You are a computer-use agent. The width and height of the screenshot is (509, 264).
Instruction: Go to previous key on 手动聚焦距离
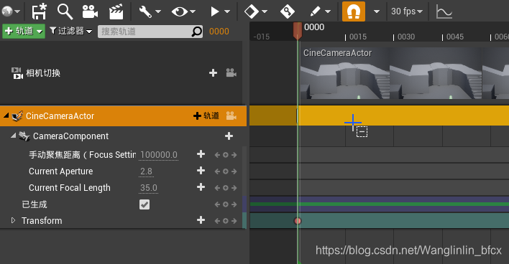(x=217, y=155)
